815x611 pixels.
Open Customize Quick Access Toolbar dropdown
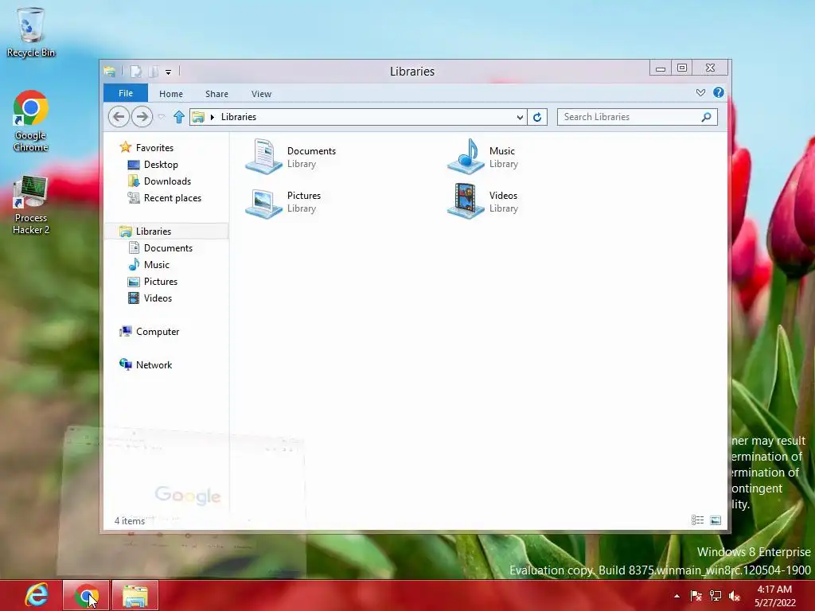click(x=169, y=72)
